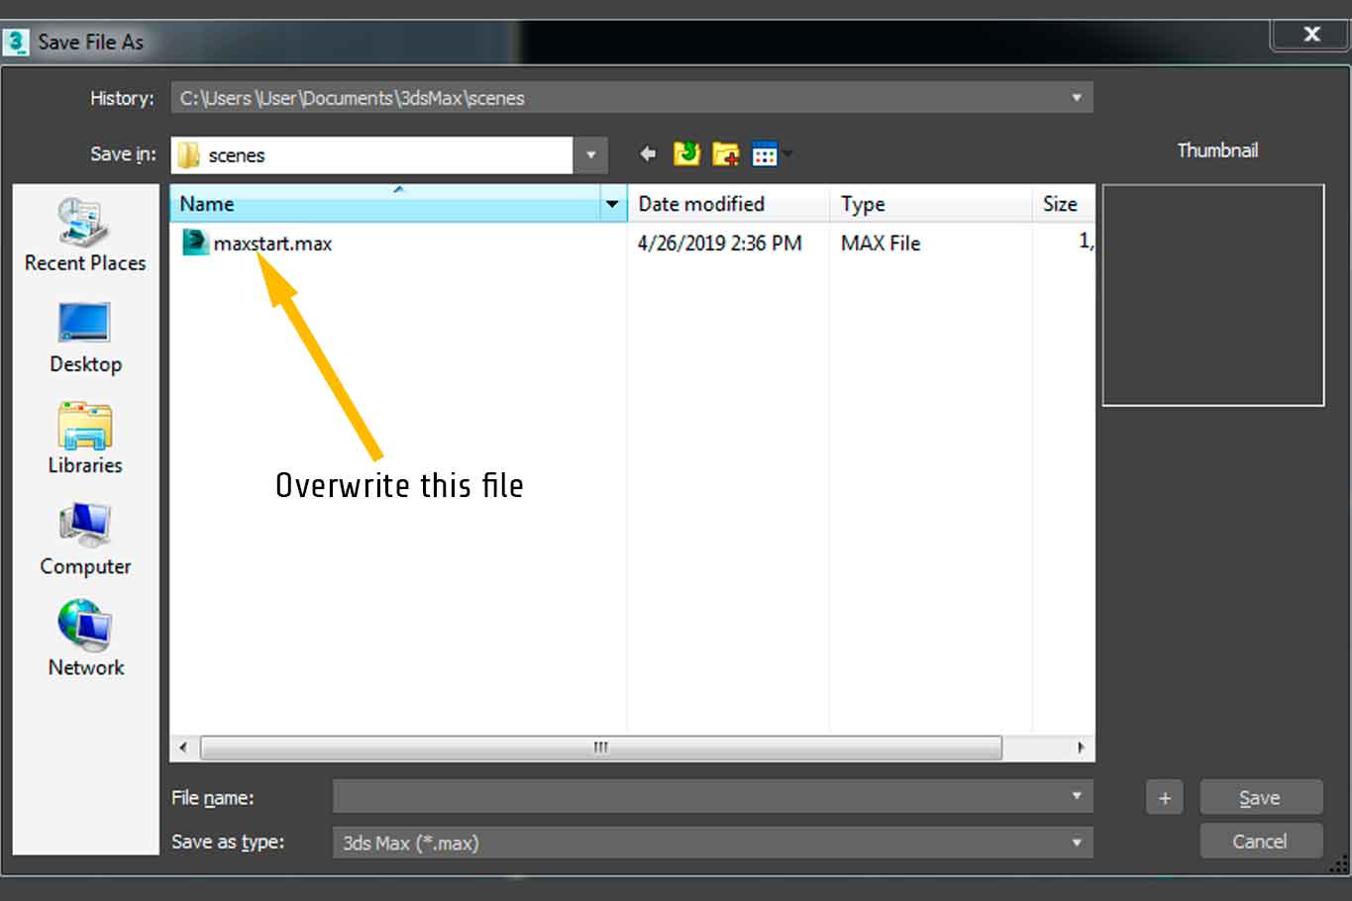Open Computer in the sidebar
Viewport: 1352px width, 901px height.
85,541
